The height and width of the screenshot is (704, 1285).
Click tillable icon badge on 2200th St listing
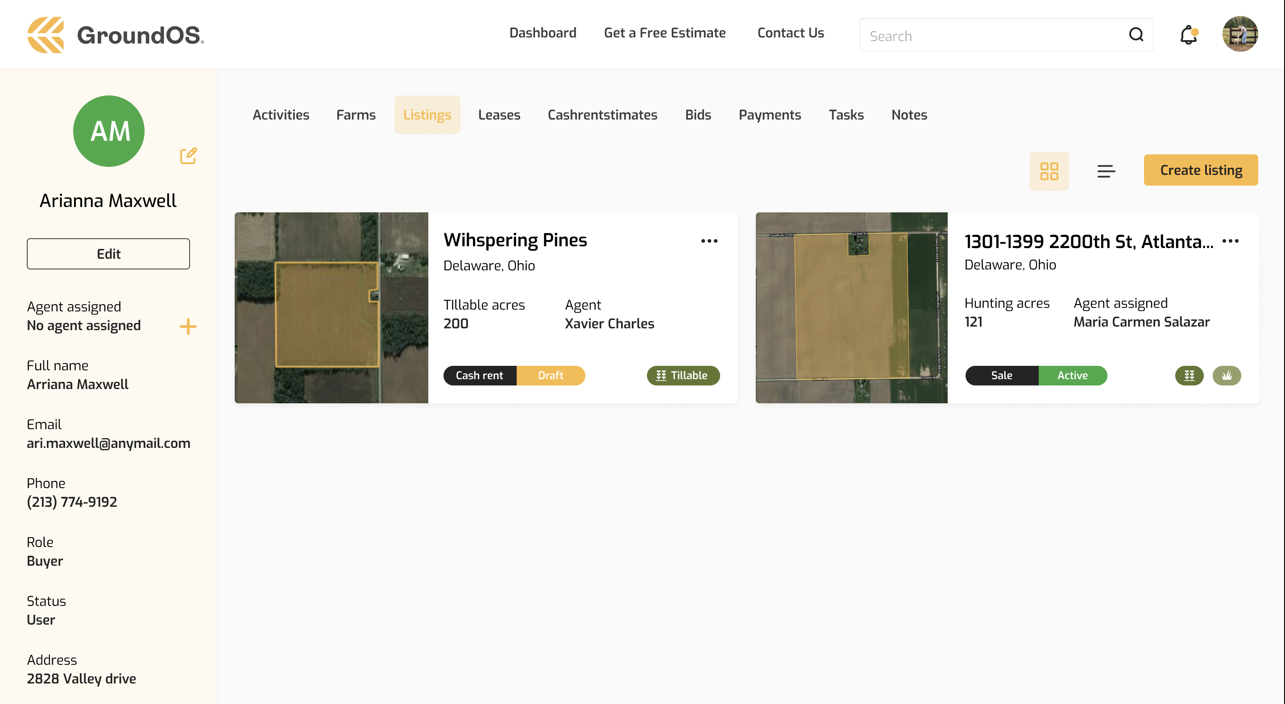1189,375
